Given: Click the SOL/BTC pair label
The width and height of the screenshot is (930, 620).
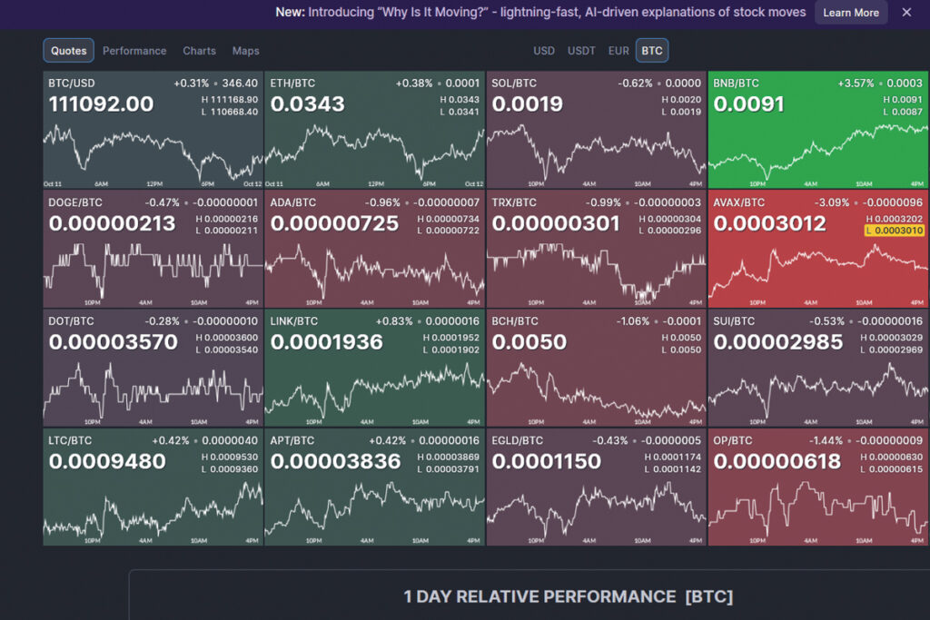Looking at the screenshot, I should coord(514,84).
